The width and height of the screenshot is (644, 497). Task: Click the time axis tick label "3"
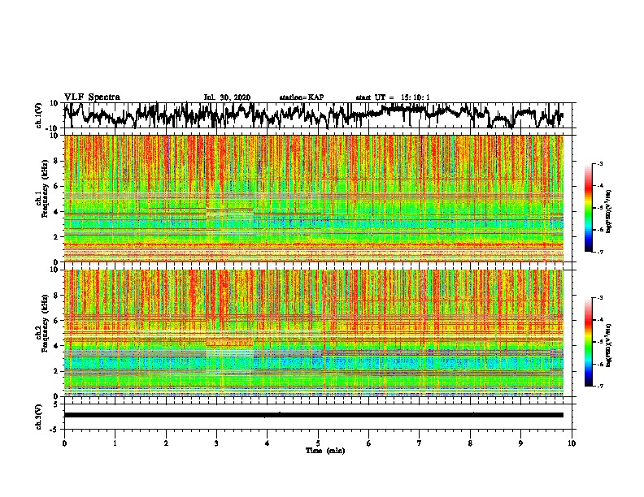pyautogui.click(x=216, y=443)
